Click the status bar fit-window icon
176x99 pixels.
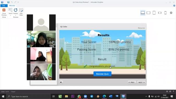(174, 92)
